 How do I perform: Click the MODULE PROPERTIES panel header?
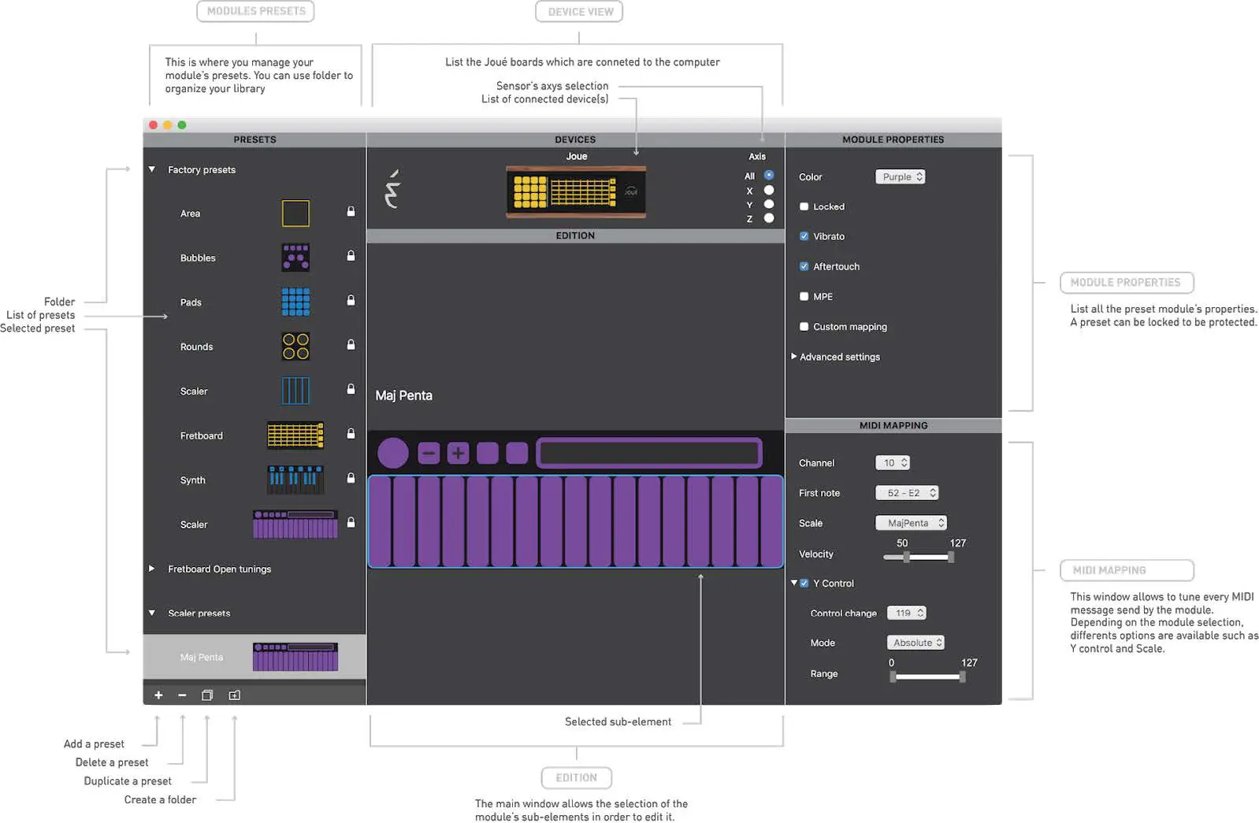[893, 139]
